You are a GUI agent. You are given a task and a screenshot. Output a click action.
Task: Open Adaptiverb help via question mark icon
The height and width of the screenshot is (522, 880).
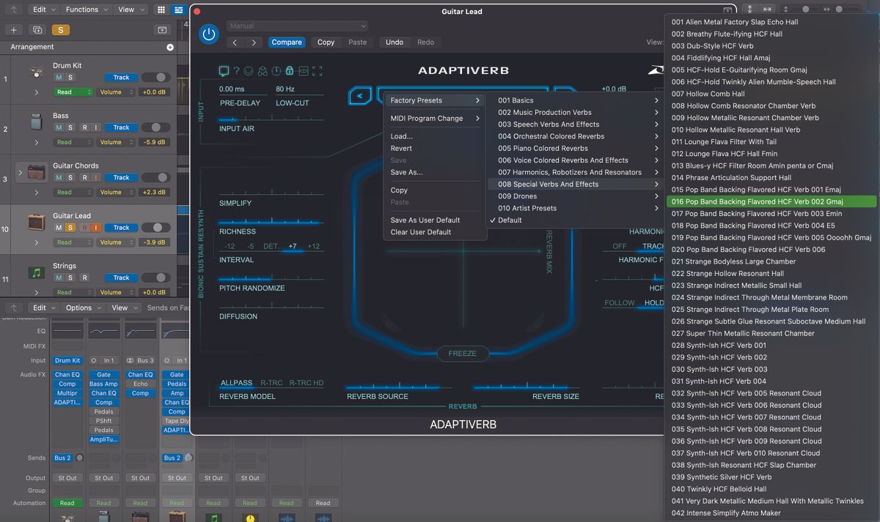(x=236, y=70)
